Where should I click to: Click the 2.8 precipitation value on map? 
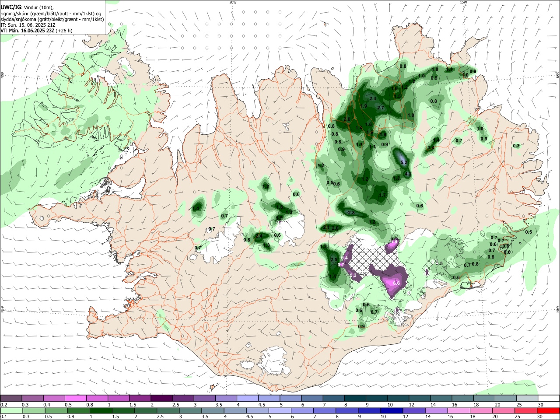tap(351, 213)
